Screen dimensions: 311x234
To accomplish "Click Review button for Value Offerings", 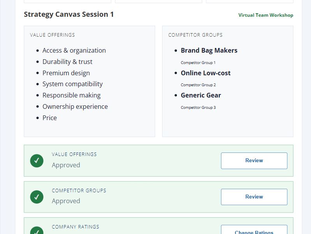I will pyautogui.click(x=254, y=161).
